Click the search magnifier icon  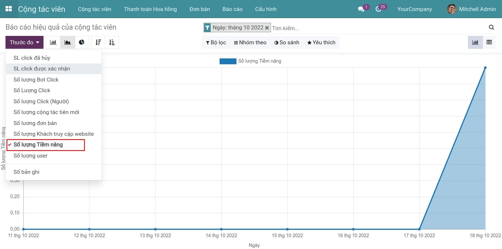point(491,27)
